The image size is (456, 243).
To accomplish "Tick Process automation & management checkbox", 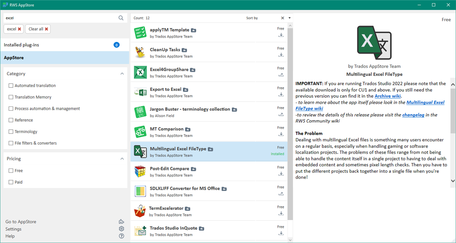I will pos(11,108).
